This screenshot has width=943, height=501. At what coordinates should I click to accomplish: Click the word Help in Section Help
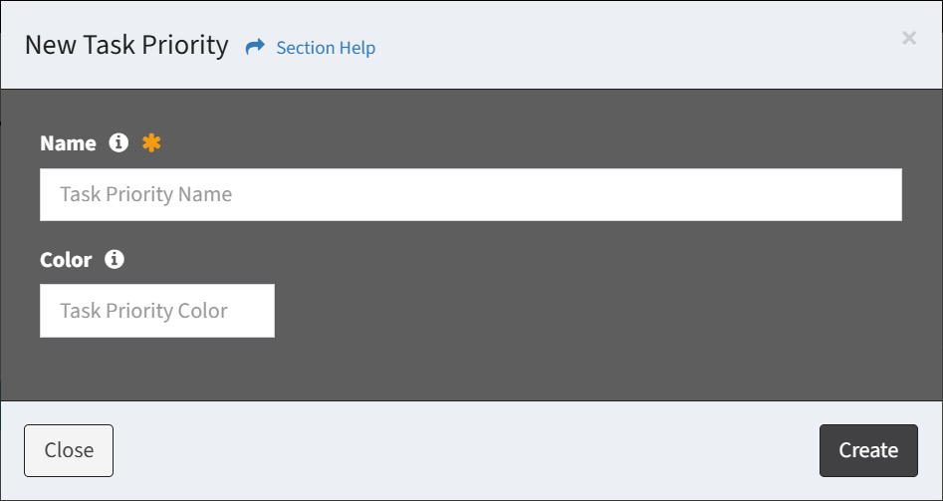[357, 48]
